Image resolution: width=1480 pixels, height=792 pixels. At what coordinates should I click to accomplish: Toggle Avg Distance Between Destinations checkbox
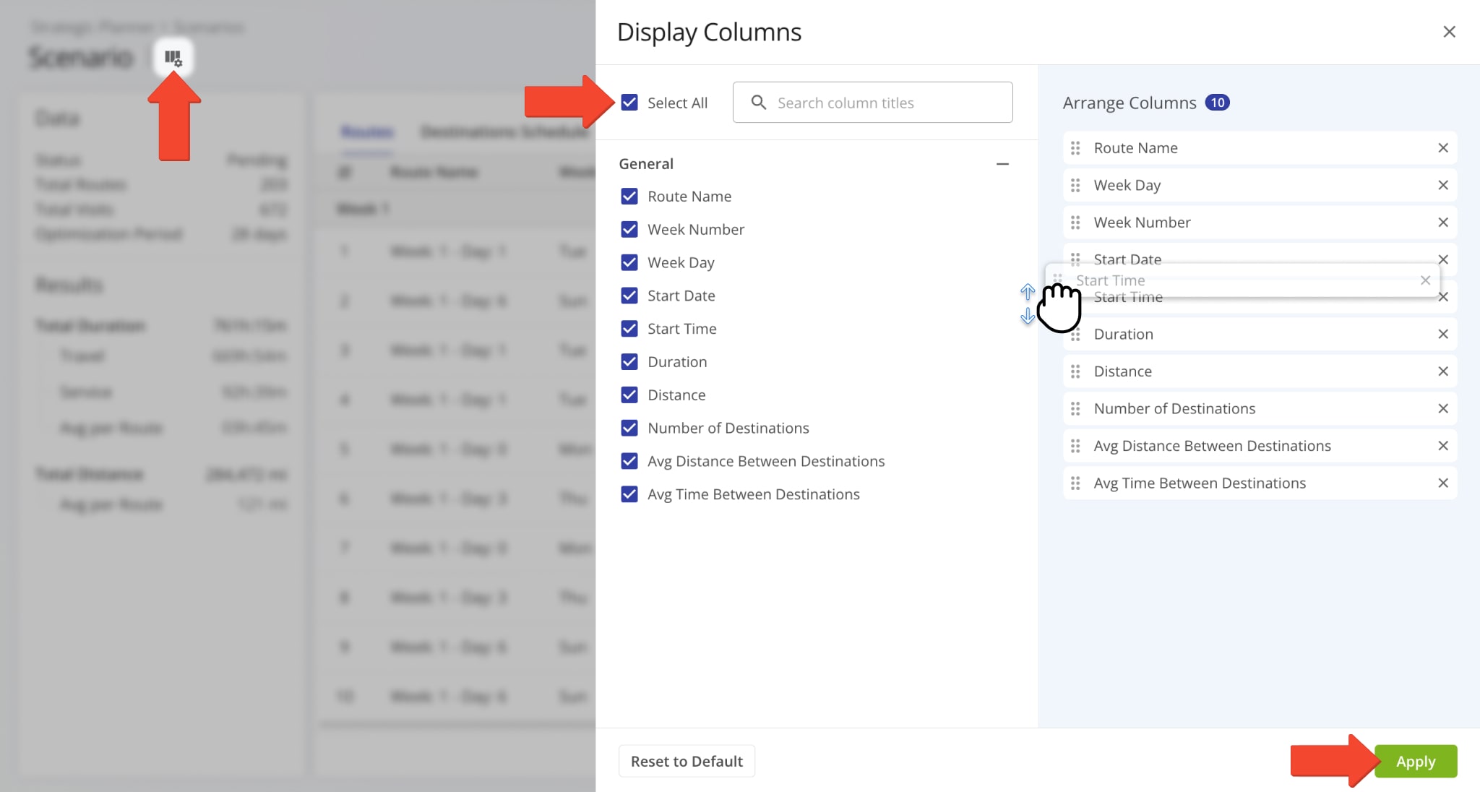click(x=629, y=461)
